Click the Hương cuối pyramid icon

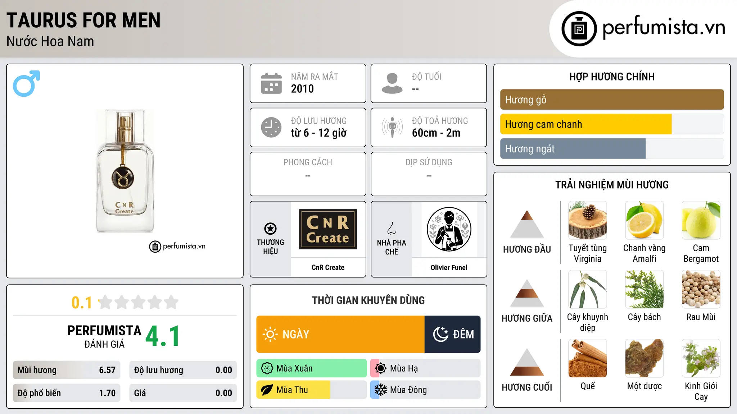527,362
